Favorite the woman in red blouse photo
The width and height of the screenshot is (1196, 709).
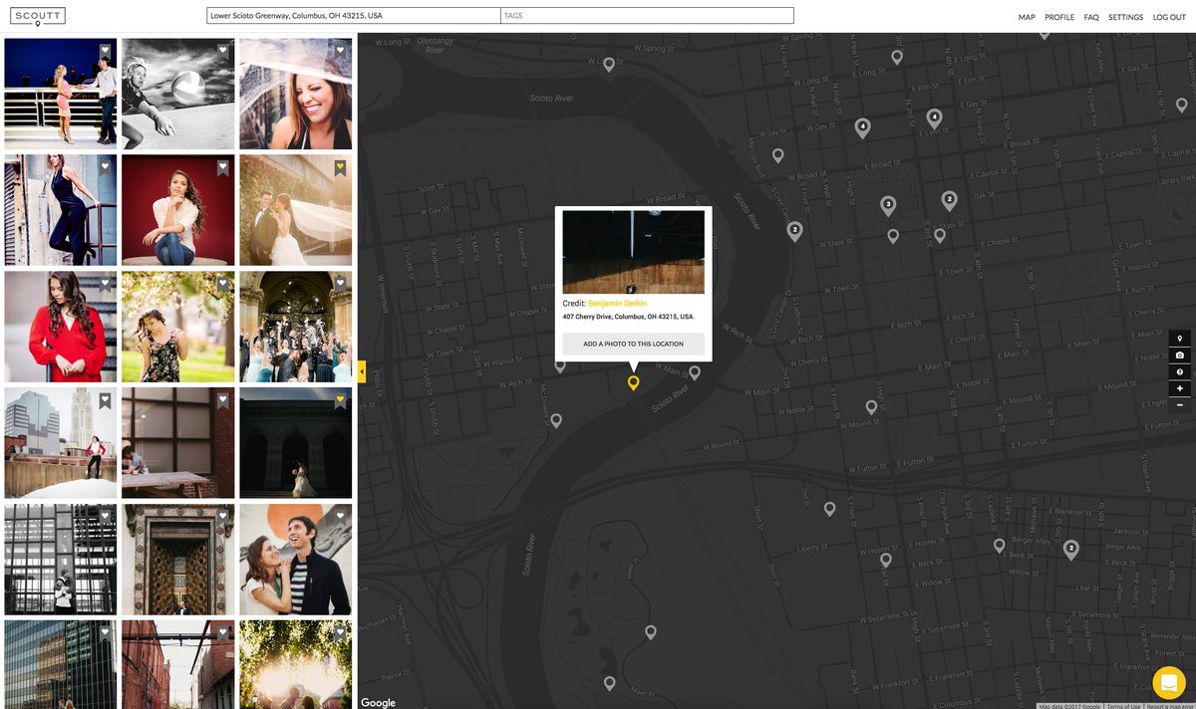105,284
